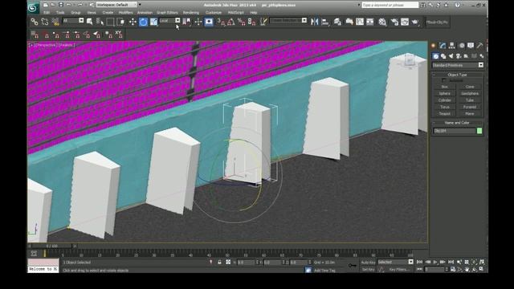514x289 pixels.
Task: Open the 3ds Max application menu
Action: 33,8
